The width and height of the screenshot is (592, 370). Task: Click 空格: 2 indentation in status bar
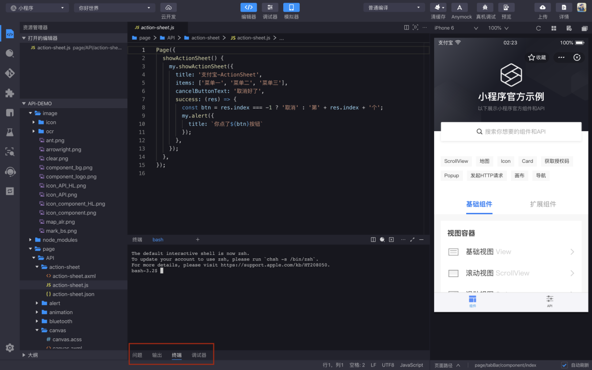click(x=357, y=365)
